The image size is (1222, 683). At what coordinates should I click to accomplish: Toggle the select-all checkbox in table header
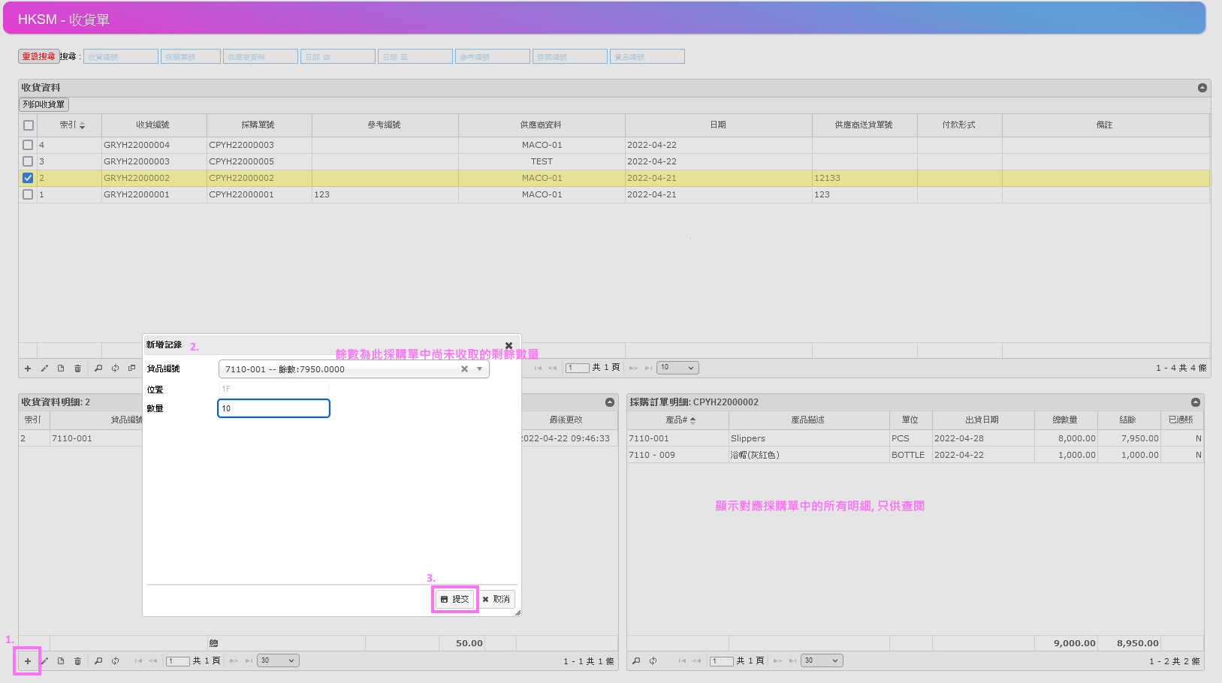coord(29,125)
